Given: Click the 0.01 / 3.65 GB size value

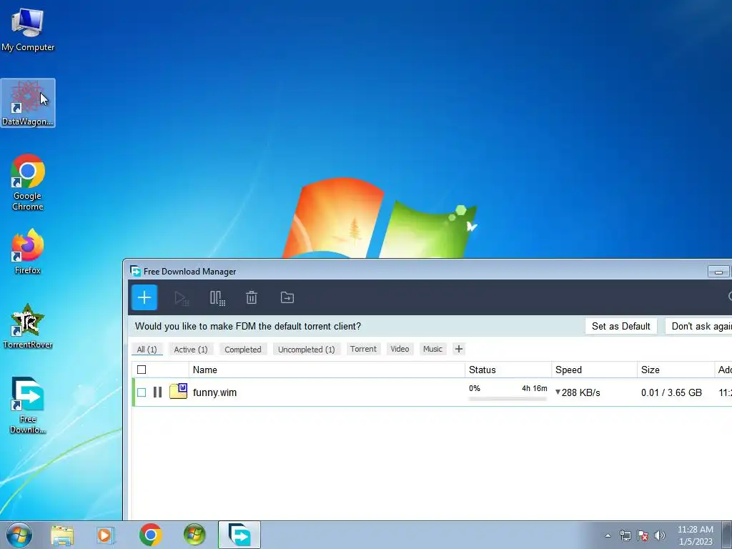Looking at the screenshot, I should coord(671,392).
